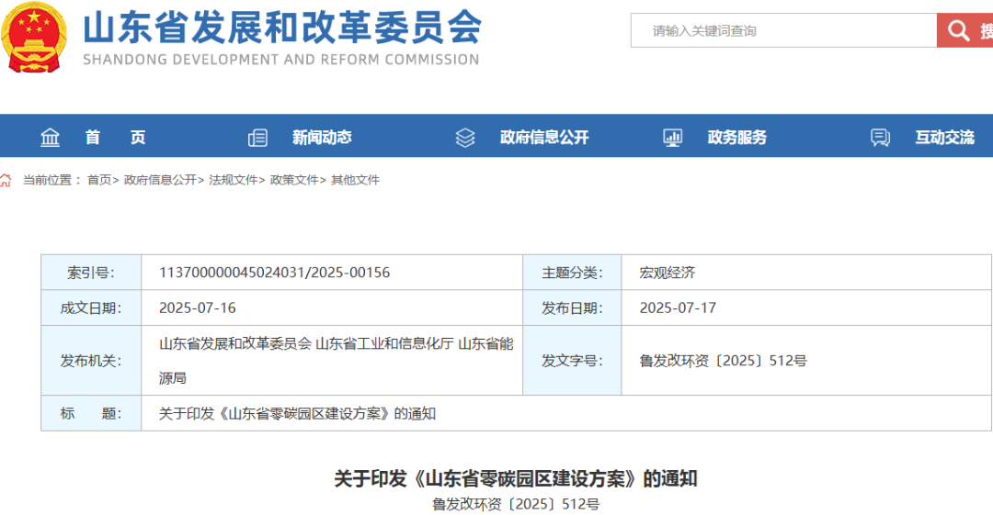Click the layers icon beside 政府信息公开
This screenshot has width=993, height=515.
point(465,138)
